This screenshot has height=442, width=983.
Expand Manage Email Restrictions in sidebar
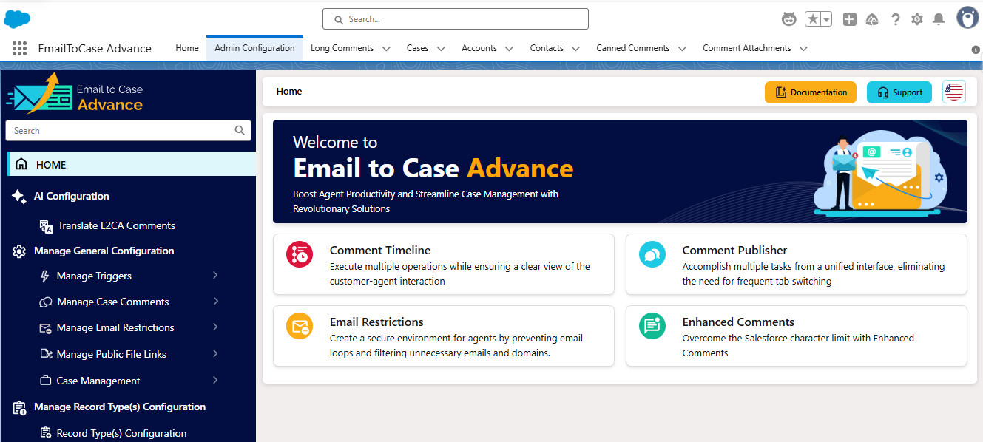point(215,327)
